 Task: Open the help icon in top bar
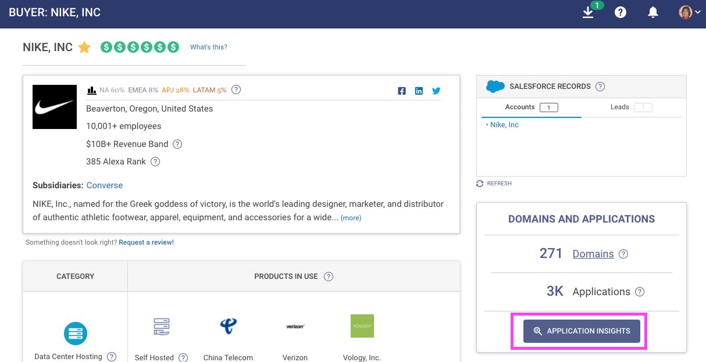pyautogui.click(x=621, y=12)
